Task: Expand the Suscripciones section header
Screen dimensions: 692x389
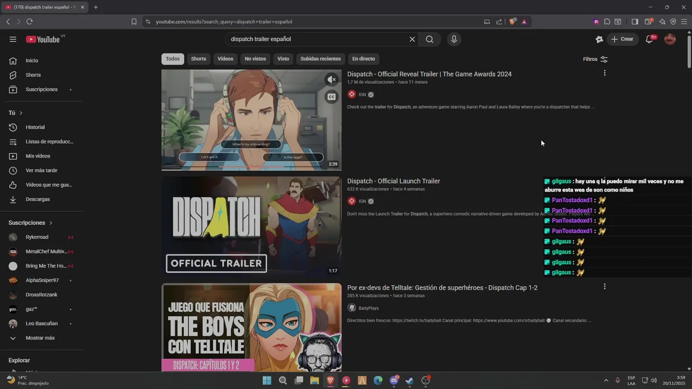Action: (31, 223)
